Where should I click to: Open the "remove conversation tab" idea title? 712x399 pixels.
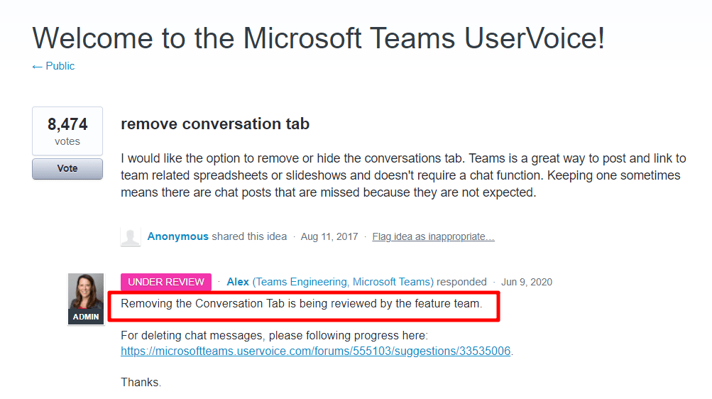215,124
